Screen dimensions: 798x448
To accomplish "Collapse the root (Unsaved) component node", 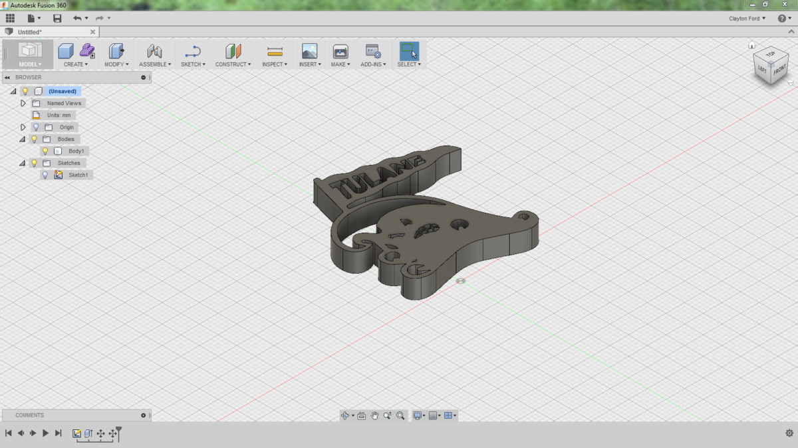I will [x=13, y=91].
